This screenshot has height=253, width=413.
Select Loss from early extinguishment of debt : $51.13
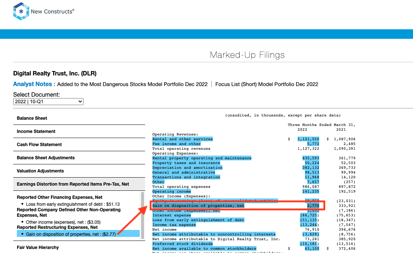73,204
